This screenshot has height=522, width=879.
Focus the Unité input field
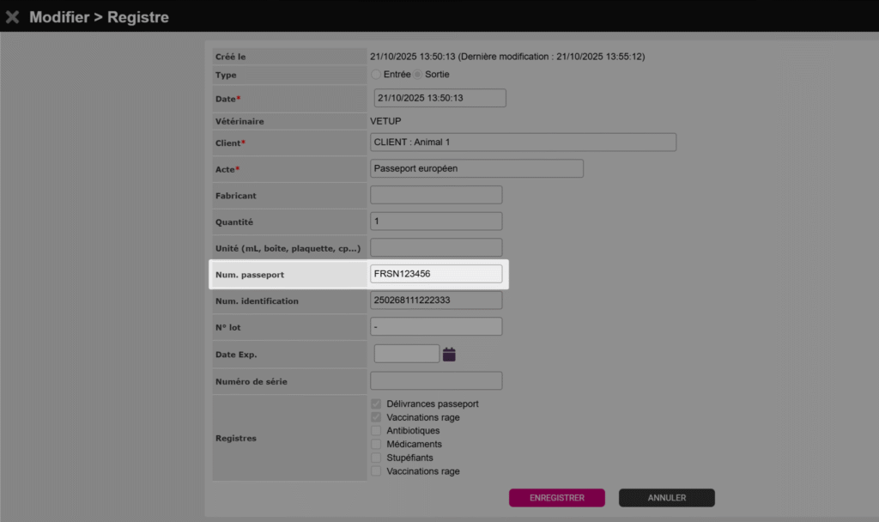click(436, 247)
